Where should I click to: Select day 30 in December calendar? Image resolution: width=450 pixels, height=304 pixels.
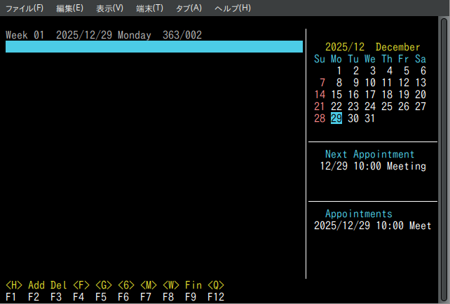pyautogui.click(x=353, y=118)
